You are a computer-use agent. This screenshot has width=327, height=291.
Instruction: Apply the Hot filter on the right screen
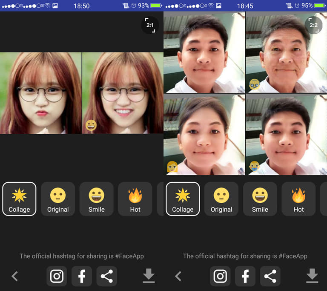[298, 199]
